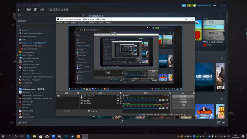The image size is (247, 139).
Task: Move source up with Sources panel up arrow
Action: [93, 111]
